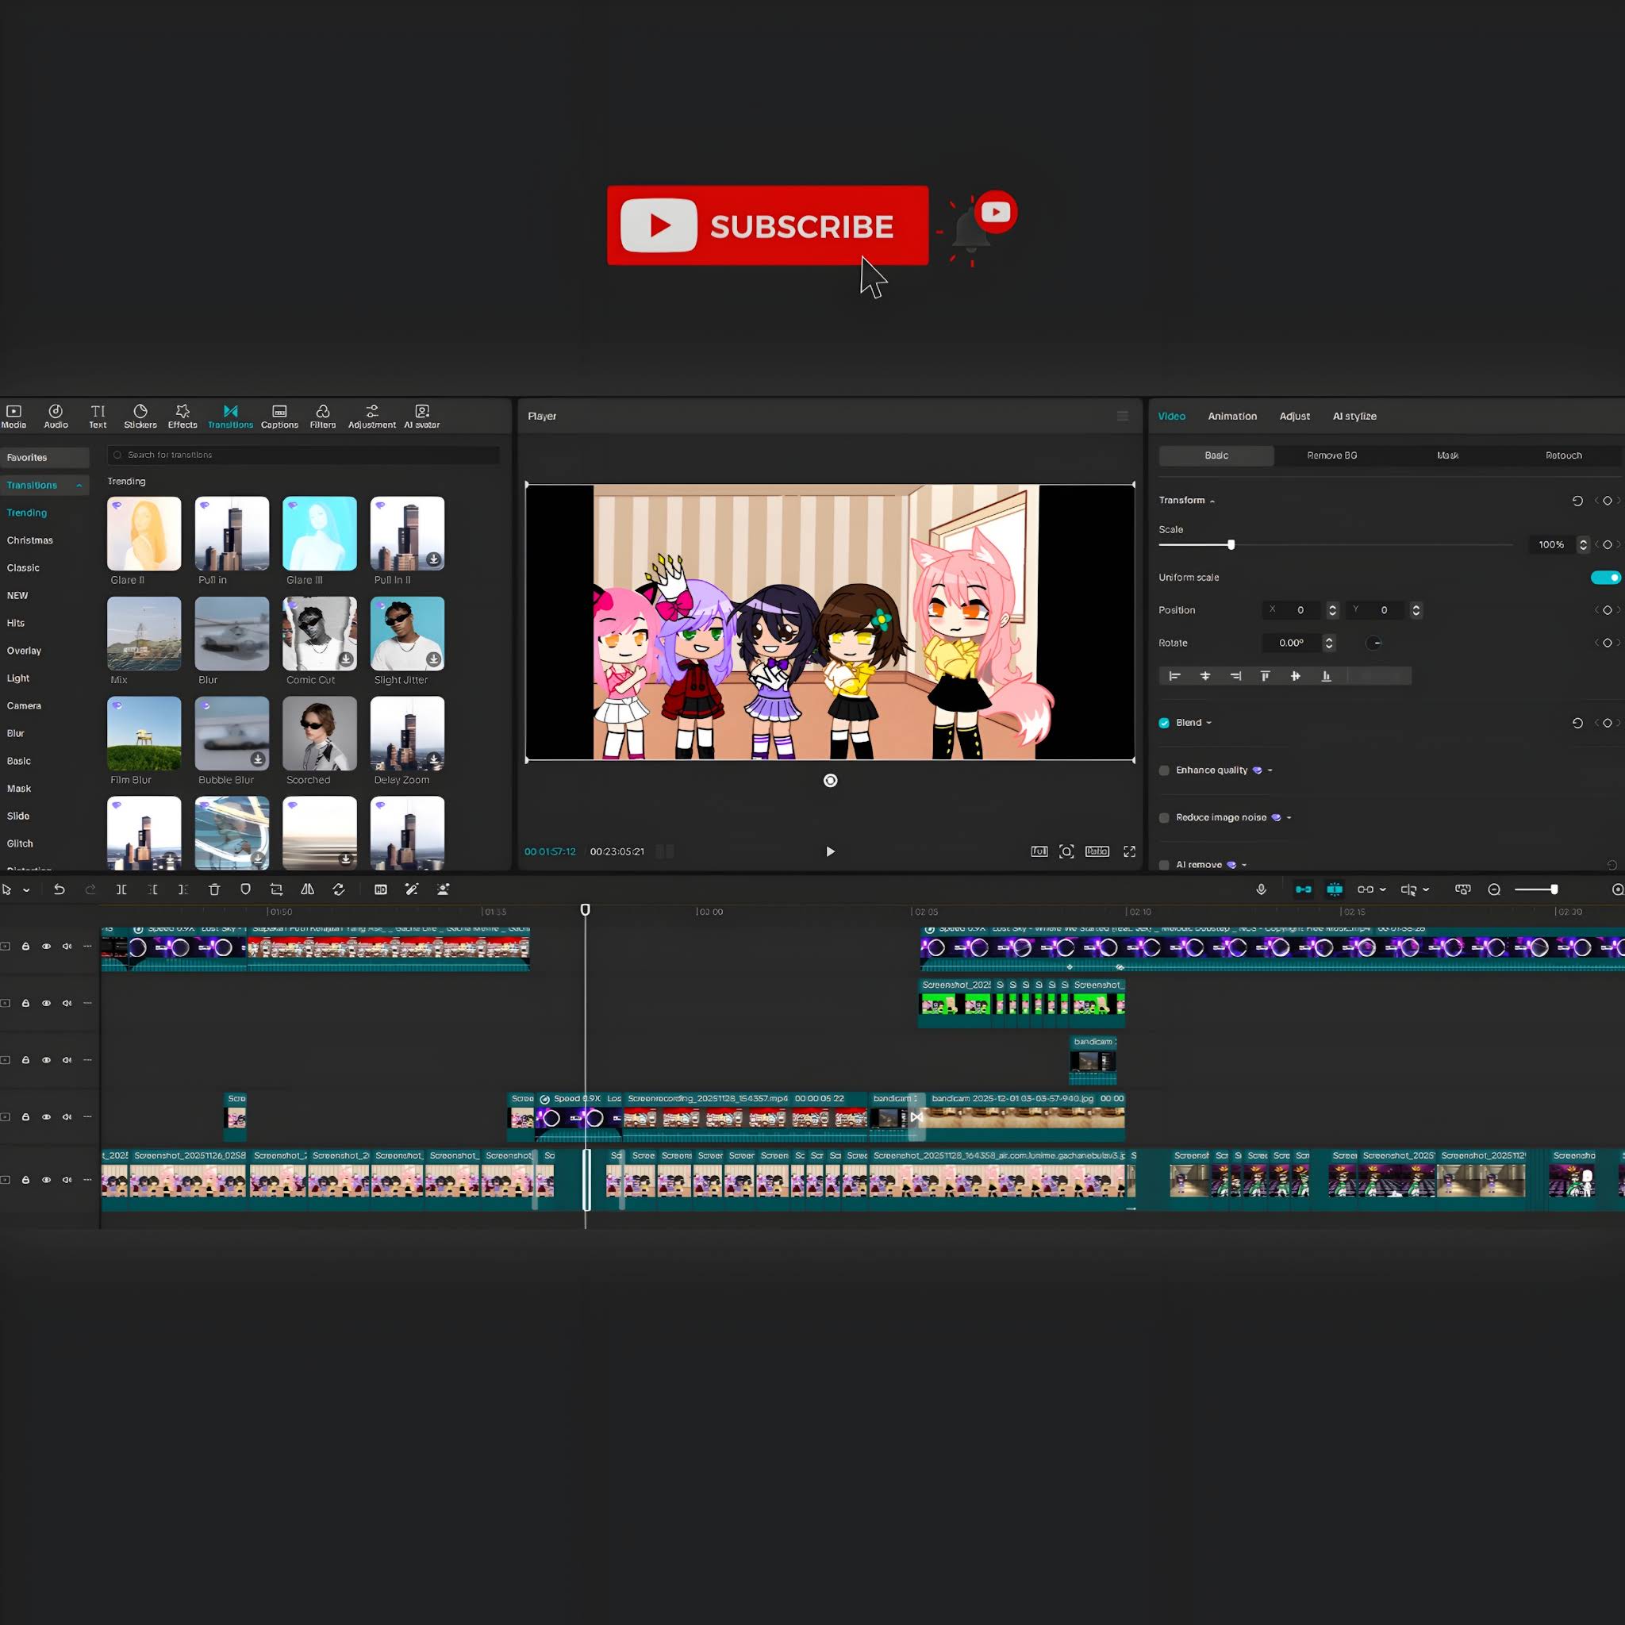Viewport: 1625px width, 1625px height.
Task: Open the AI stylize tab
Action: pos(1354,417)
